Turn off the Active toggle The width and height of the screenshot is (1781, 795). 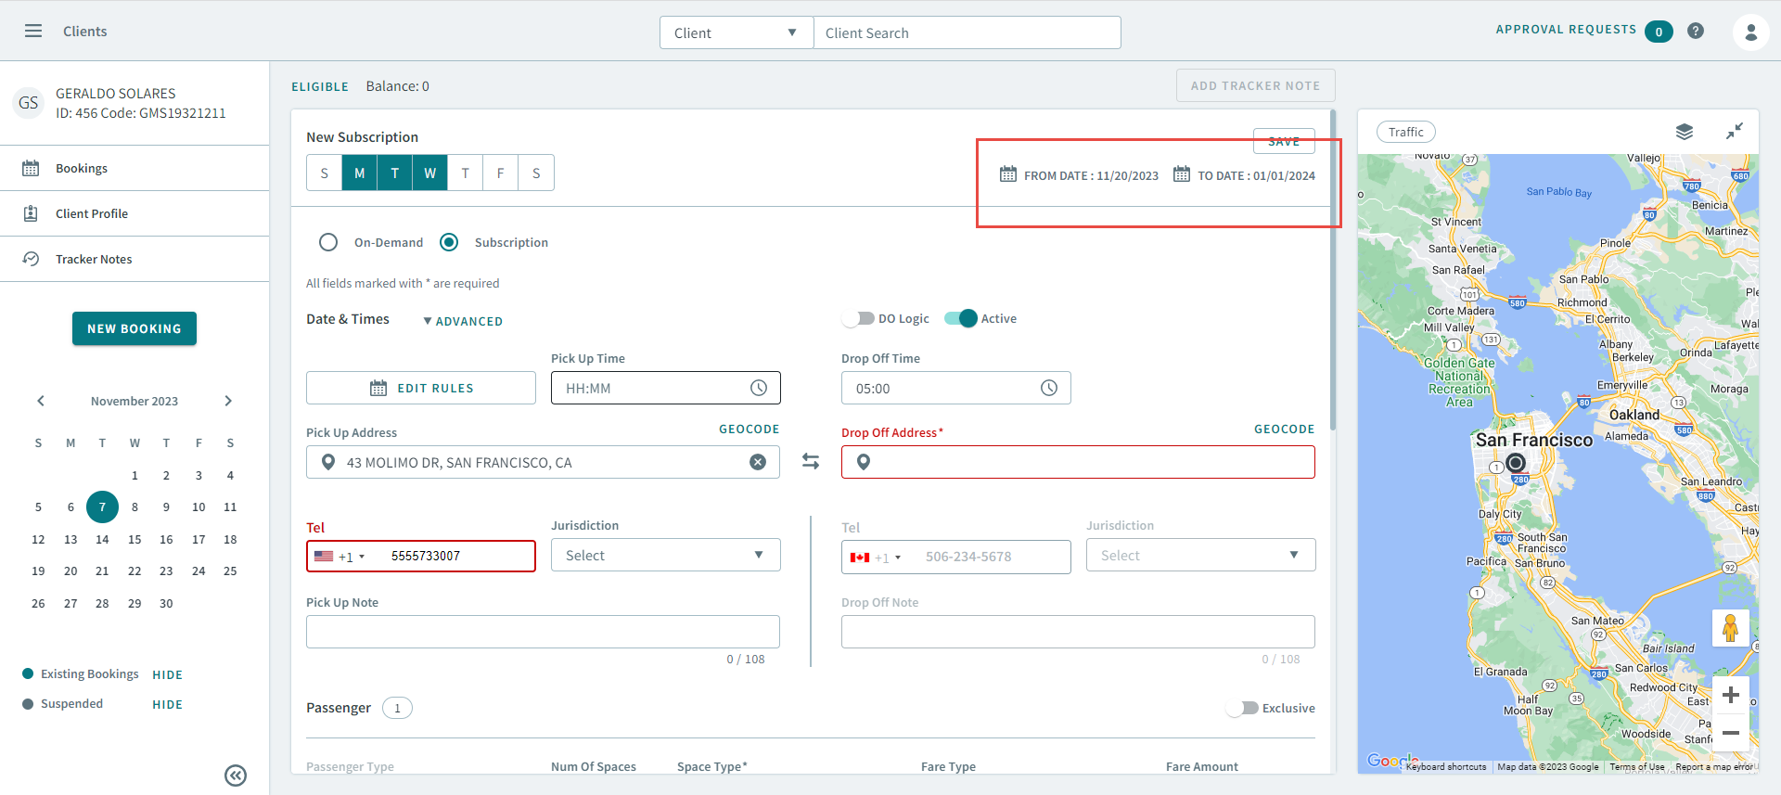[x=961, y=318]
